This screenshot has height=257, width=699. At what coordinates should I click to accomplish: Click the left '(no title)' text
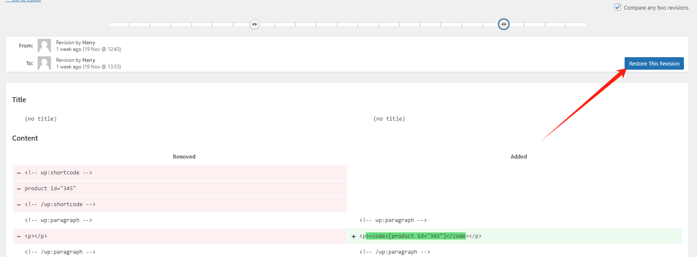41,119
